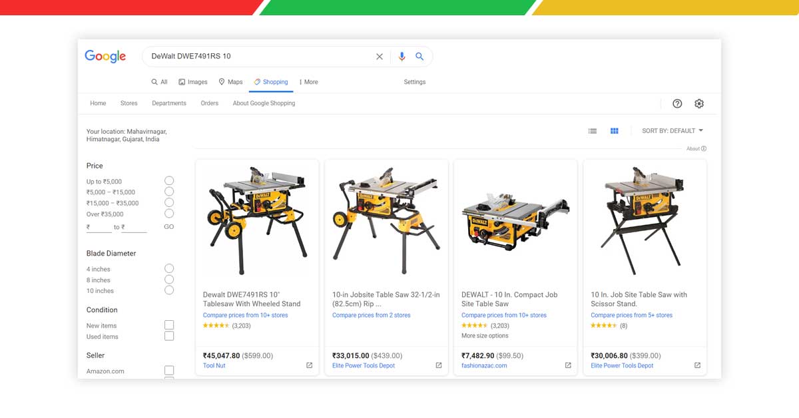This screenshot has width=799, height=418.
Task: Expand the More search options menu
Action: click(308, 82)
